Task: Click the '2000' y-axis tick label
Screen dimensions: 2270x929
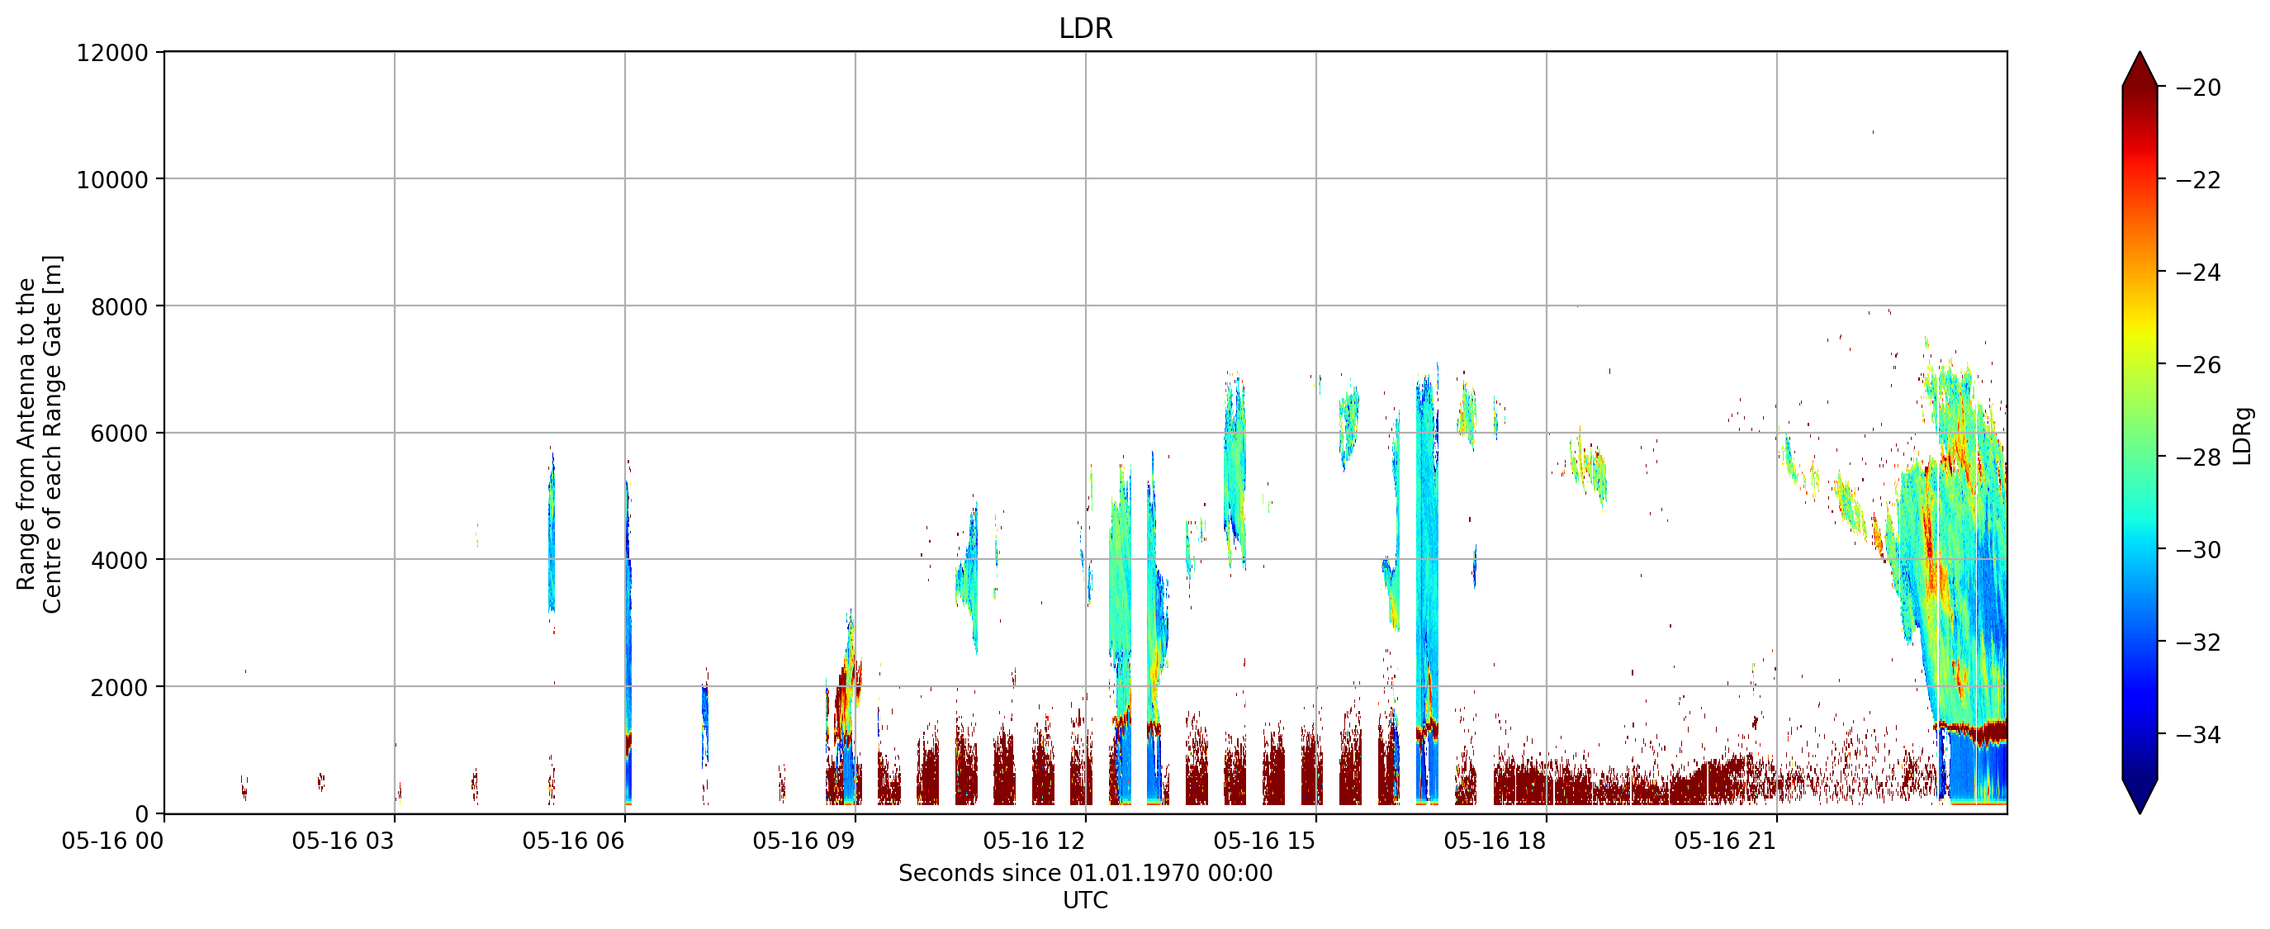Action: click(119, 686)
